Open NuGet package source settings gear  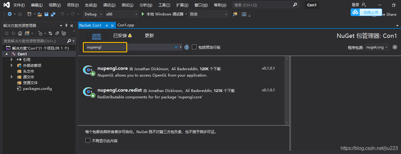395,47
